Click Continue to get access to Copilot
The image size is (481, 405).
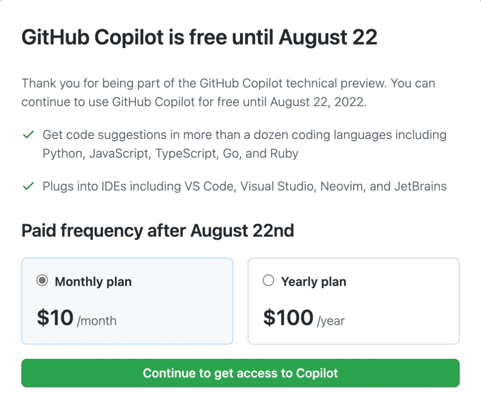pyautogui.click(x=240, y=373)
